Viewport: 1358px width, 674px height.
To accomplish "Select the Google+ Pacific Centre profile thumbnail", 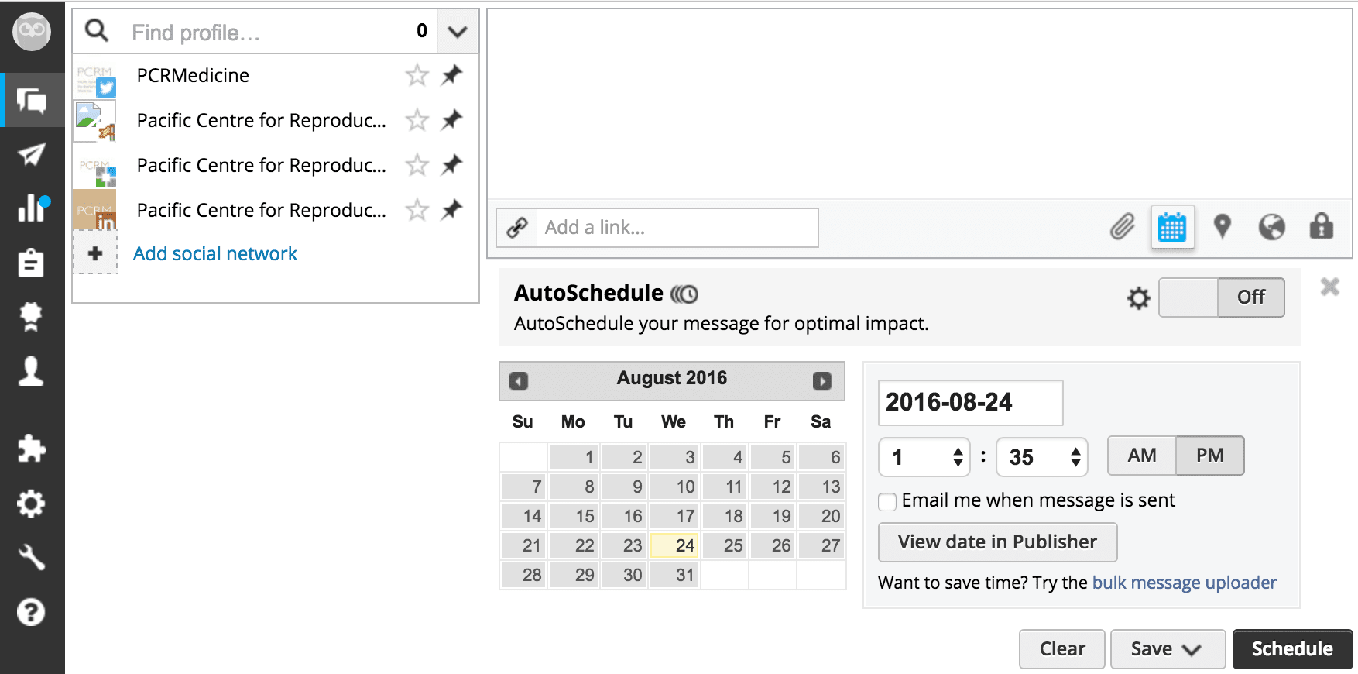I will (95, 165).
